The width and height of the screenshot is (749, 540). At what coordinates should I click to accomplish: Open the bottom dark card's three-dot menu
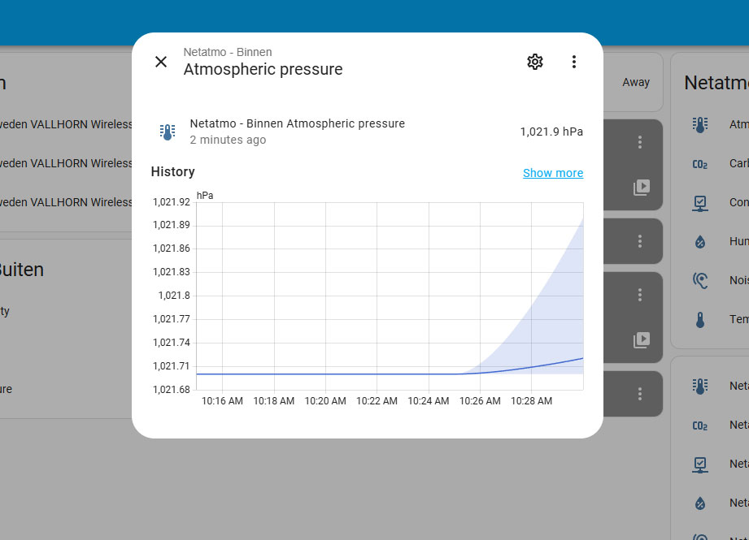click(639, 394)
